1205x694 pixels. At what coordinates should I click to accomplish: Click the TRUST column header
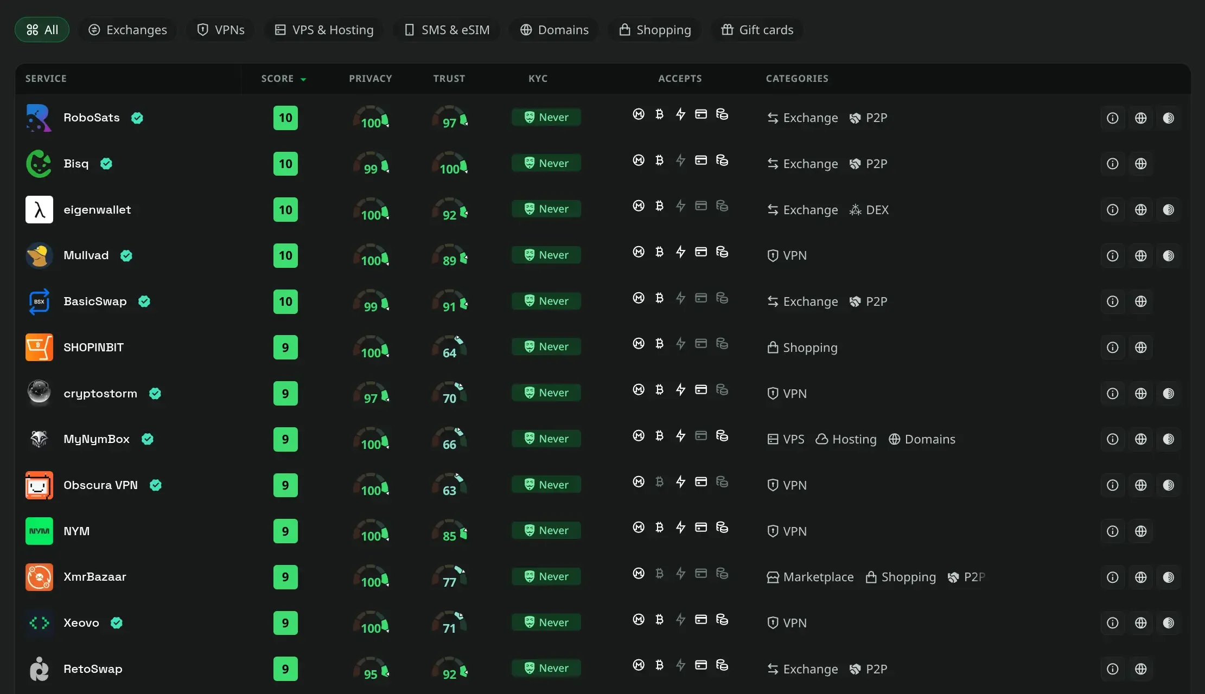point(449,79)
